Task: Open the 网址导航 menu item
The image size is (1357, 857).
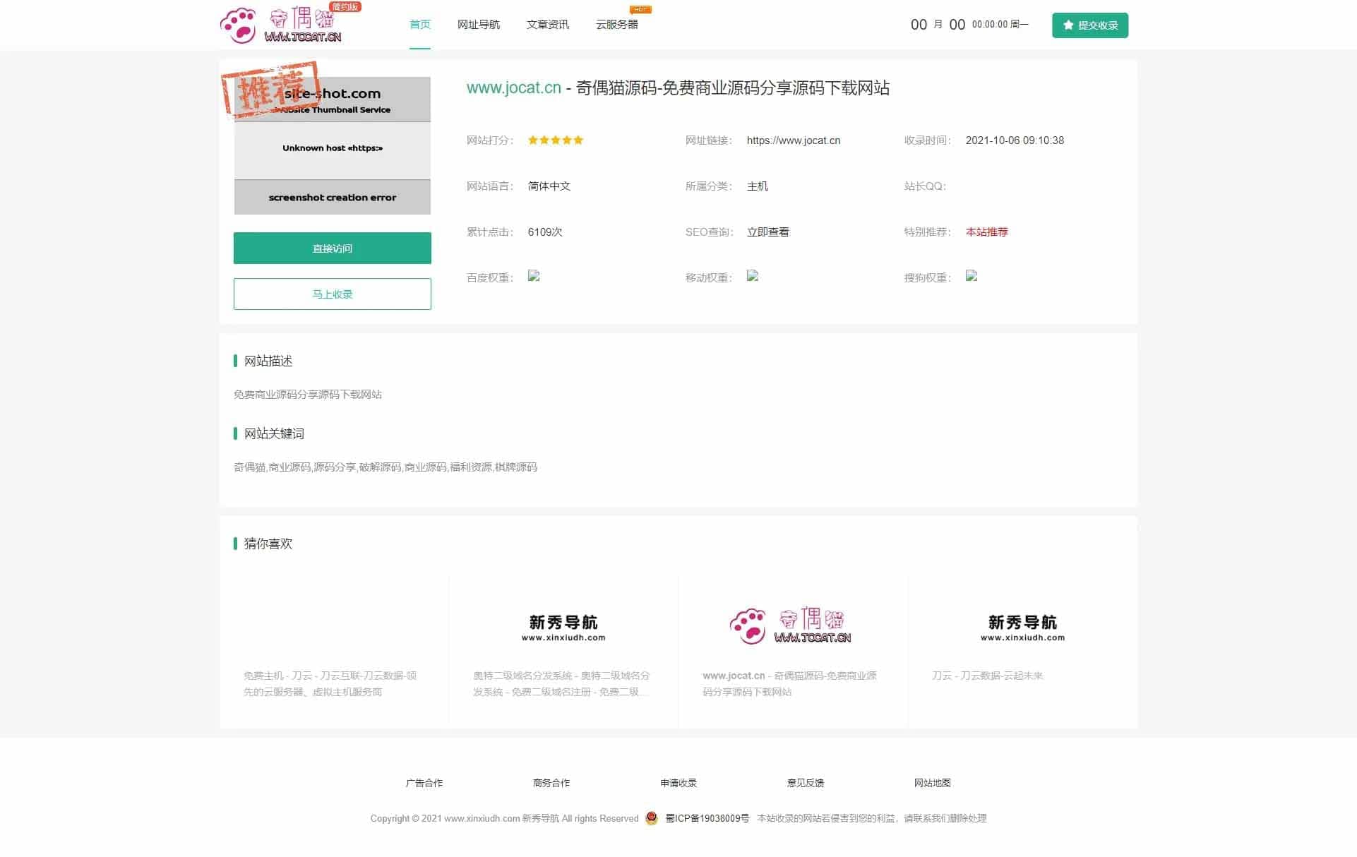Action: coord(478,25)
